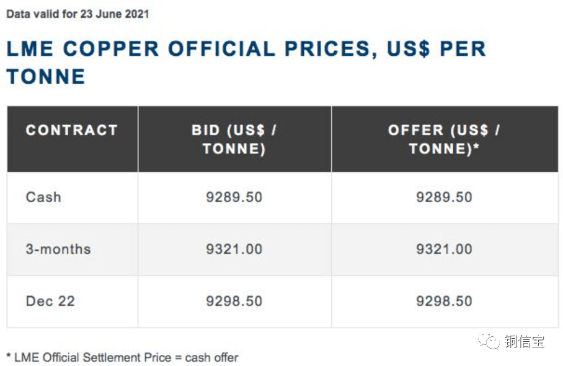Select the Cash contract row label
Image resolution: width=563 pixels, height=366 pixels.
(x=43, y=197)
